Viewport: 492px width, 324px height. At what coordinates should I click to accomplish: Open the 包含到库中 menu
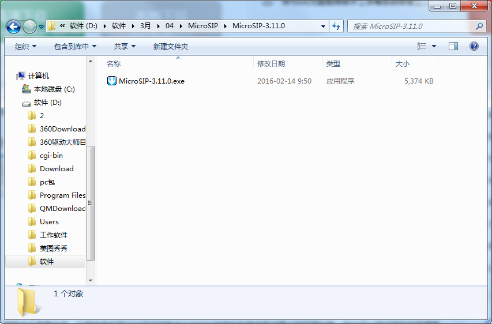(75, 47)
